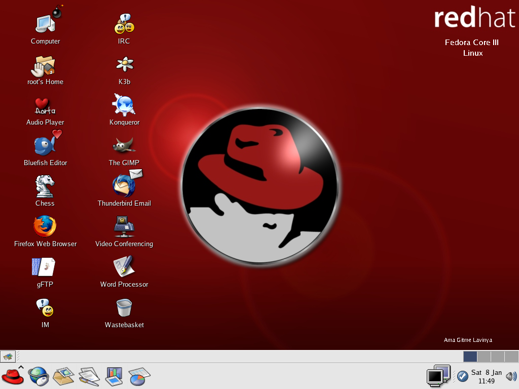Click the show desktop button

coord(8,357)
